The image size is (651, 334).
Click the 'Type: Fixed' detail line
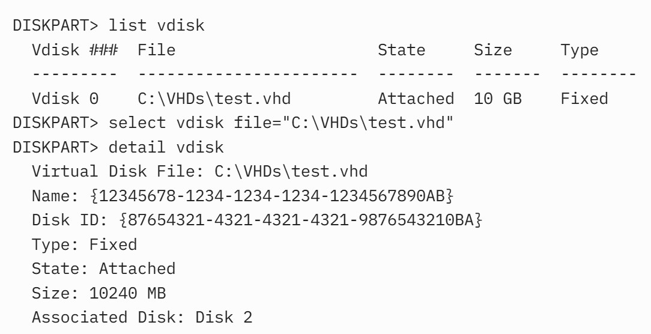[84, 244]
